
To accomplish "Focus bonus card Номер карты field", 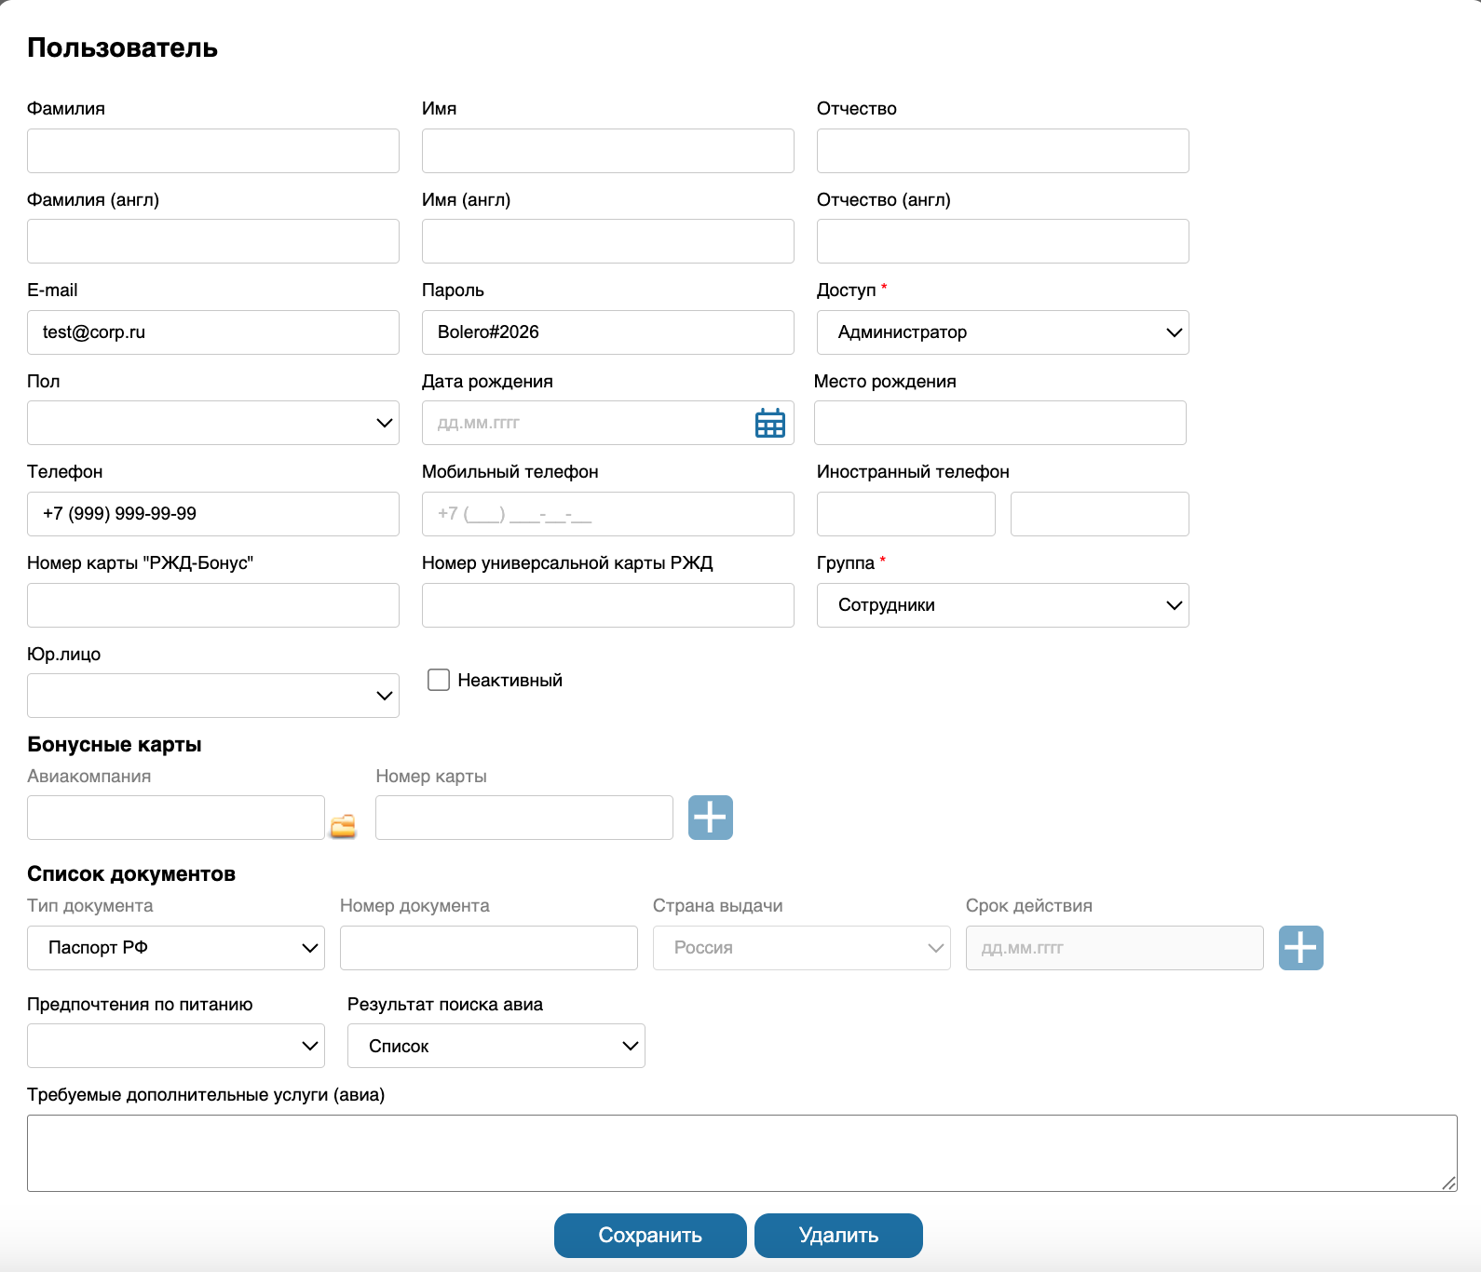I will pyautogui.click(x=524, y=818).
